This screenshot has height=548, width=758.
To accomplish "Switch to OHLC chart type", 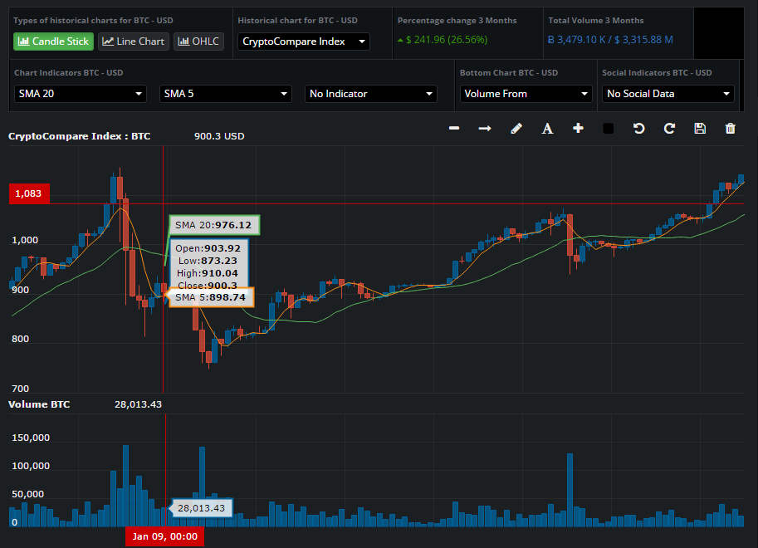I will click(198, 41).
